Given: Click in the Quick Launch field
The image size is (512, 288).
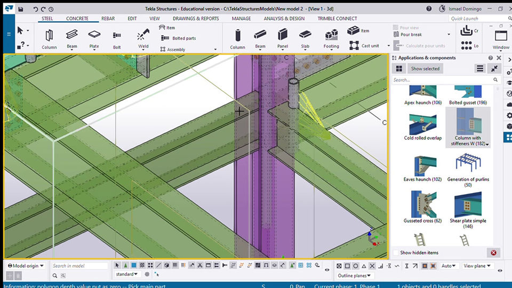Looking at the screenshot, I should point(478,19).
